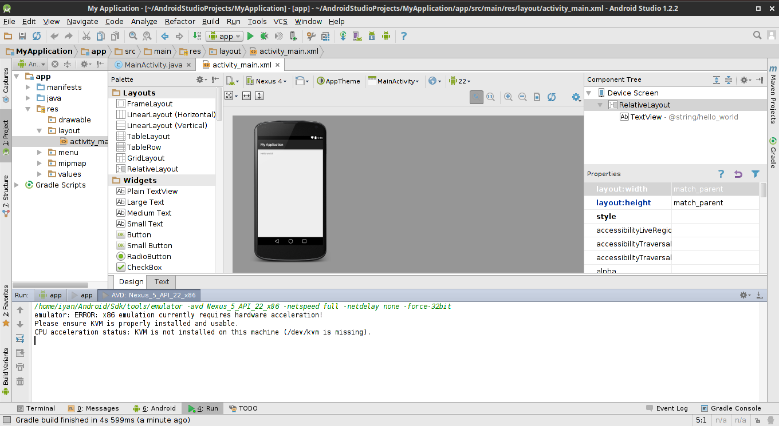
Task: Open the app run configuration dropdown
Action: (x=225, y=36)
